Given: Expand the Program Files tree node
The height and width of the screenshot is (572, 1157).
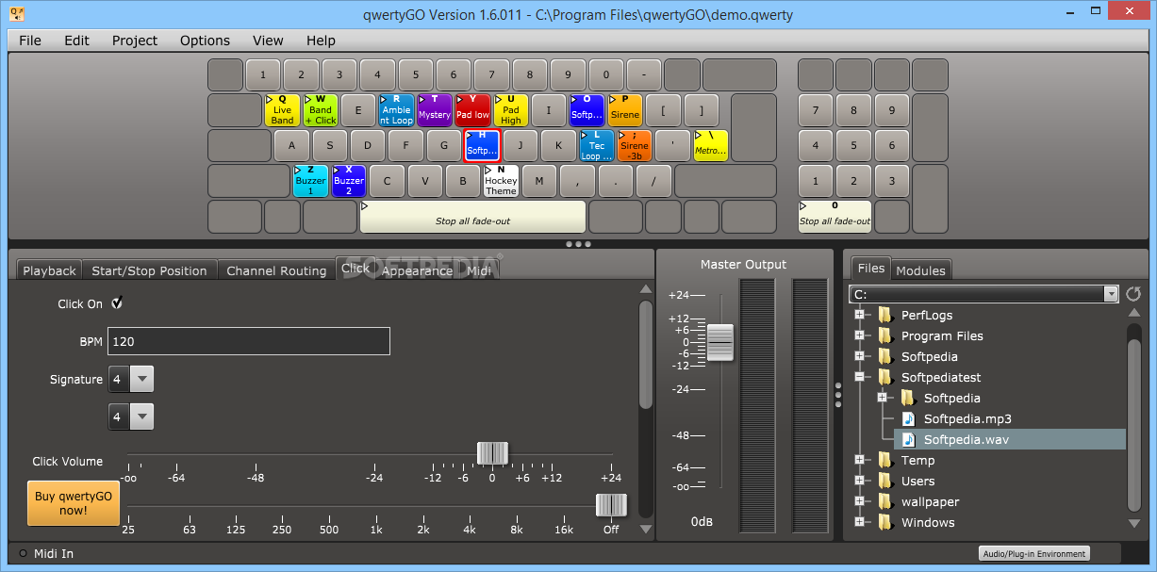Looking at the screenshot, I should [859, 335].
